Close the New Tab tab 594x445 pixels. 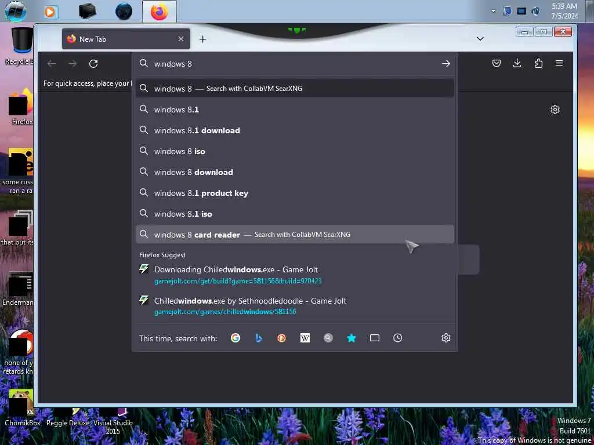(x=181, y=39)
